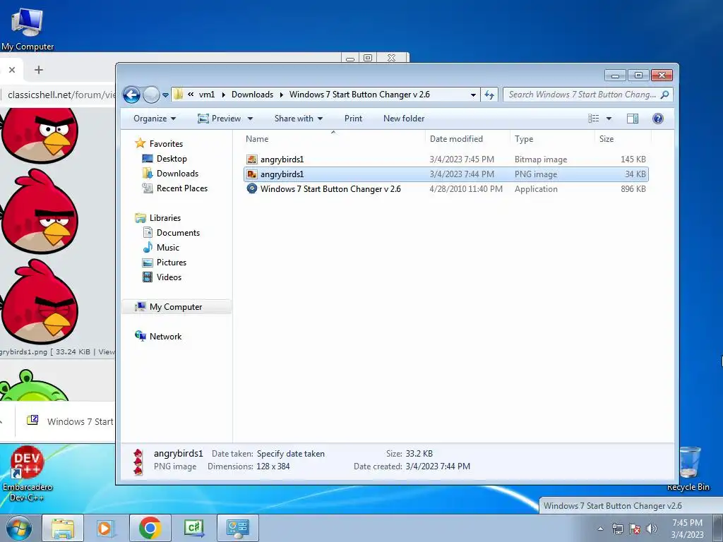
Task: Click the magnifier search icon
Action: point(664,95)
